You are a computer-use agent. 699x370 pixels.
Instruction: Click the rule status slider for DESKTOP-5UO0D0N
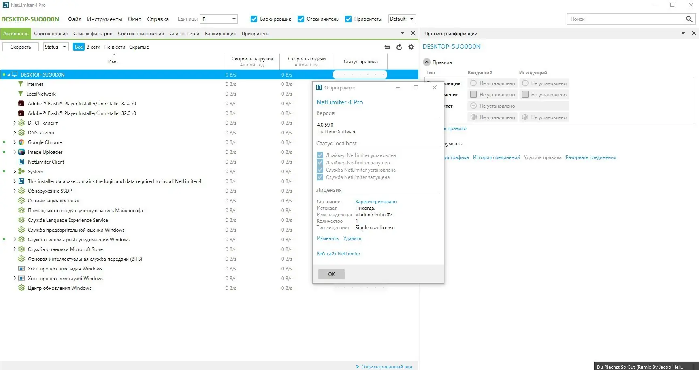360,74
